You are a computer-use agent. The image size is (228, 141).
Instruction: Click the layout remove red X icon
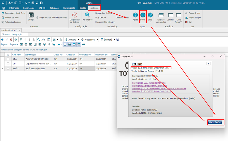click(x=26, y=44)
